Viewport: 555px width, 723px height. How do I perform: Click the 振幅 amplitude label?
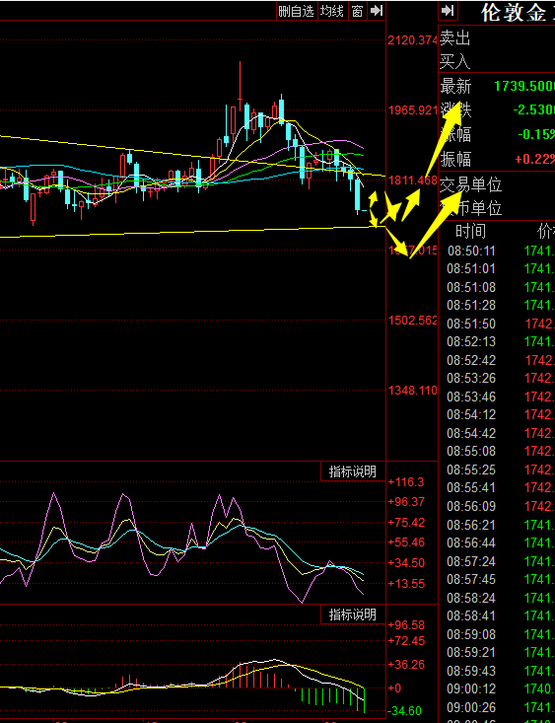pos(455,160)
